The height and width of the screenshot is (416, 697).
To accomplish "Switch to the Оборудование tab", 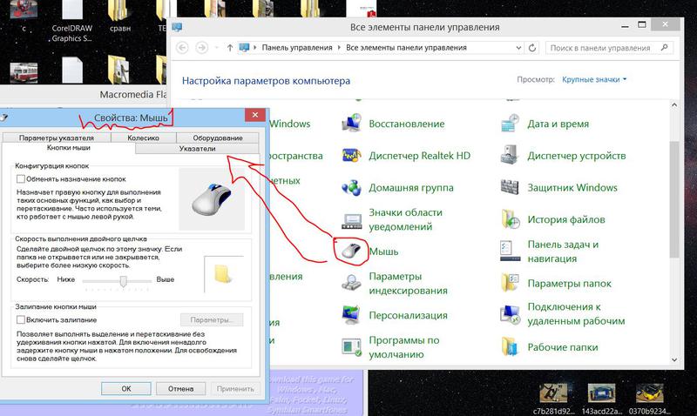I will 218,138.
